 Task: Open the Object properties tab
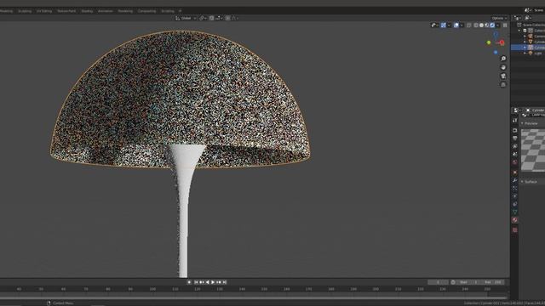pos(514,173)
